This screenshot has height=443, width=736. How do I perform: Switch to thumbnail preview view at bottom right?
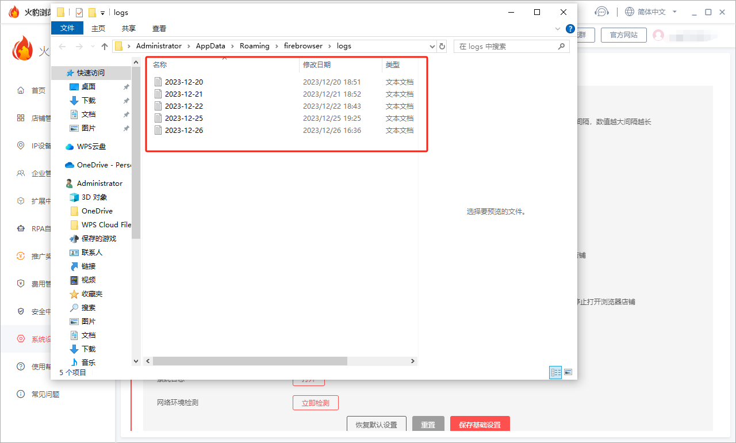[568, 372]
